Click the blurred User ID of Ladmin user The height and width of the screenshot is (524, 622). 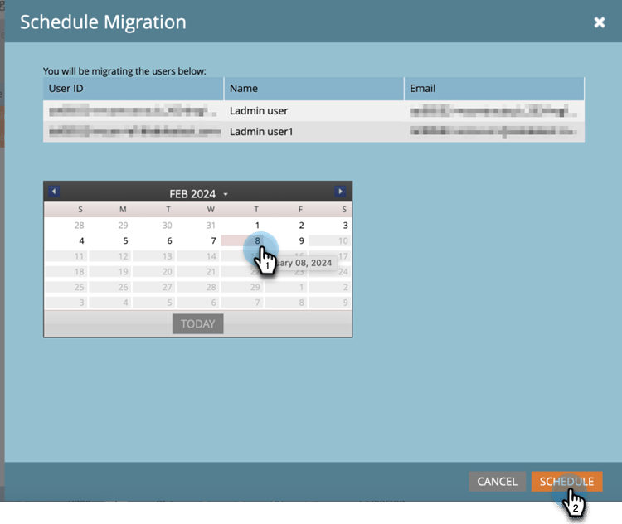(134, 110)
